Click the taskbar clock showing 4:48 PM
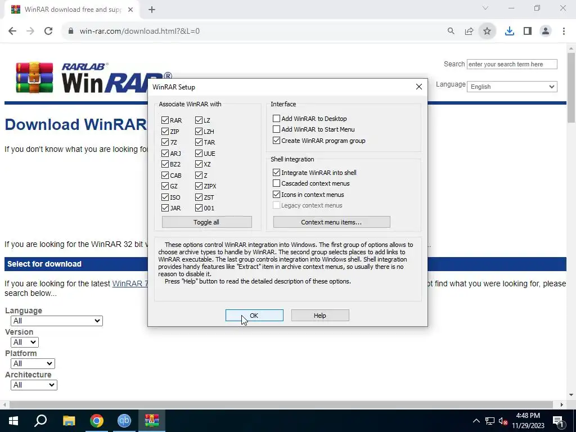The image size is (576, 432). click(x=528, y=421)
